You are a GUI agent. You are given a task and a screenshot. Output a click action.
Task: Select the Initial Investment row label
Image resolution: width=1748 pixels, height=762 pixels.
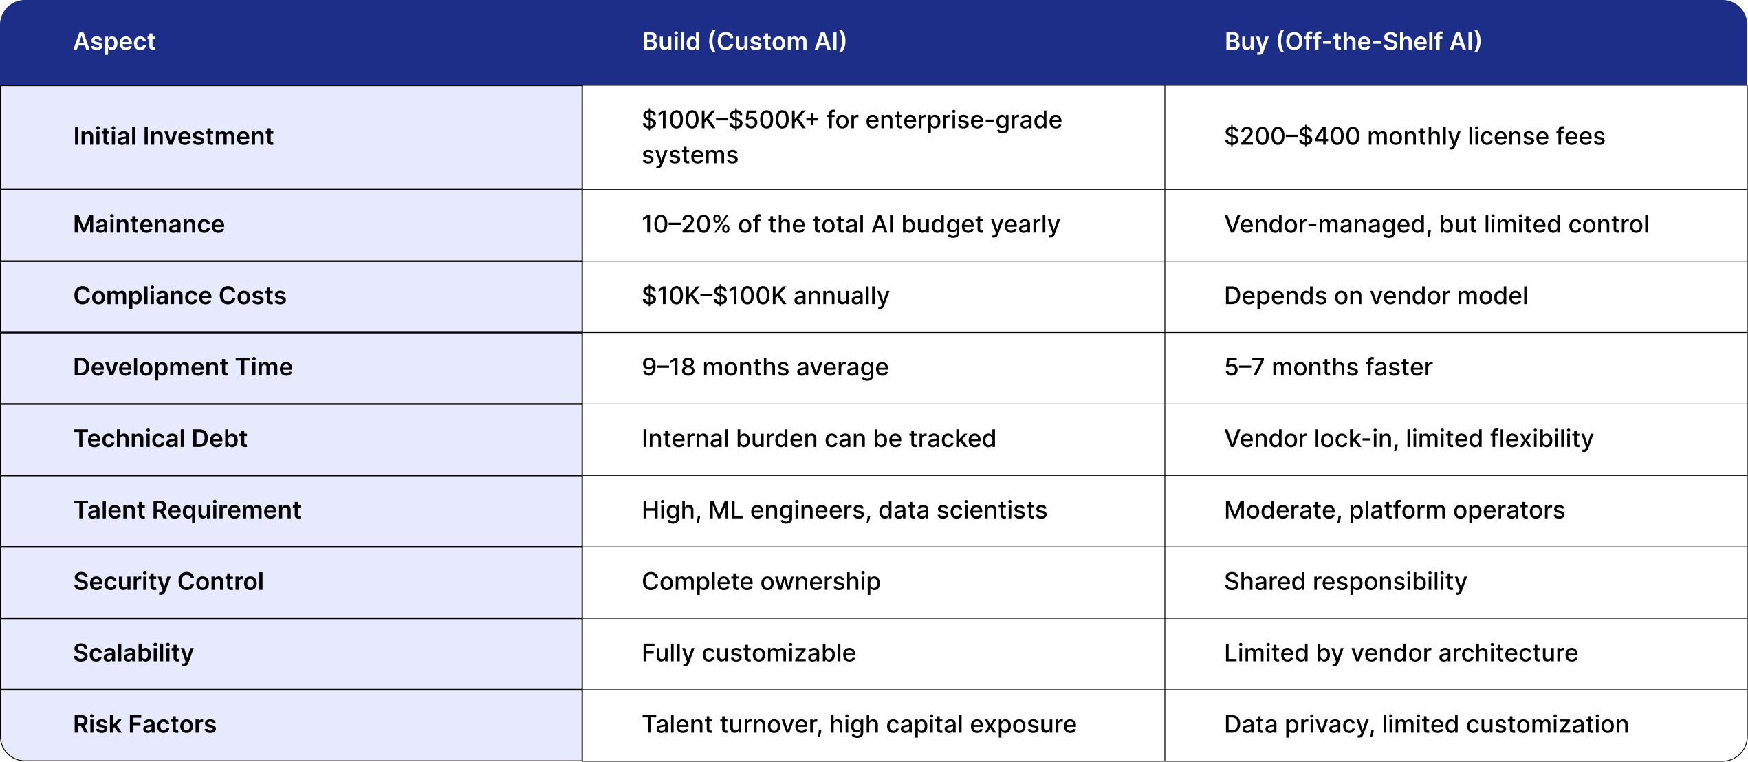(173, 136)
